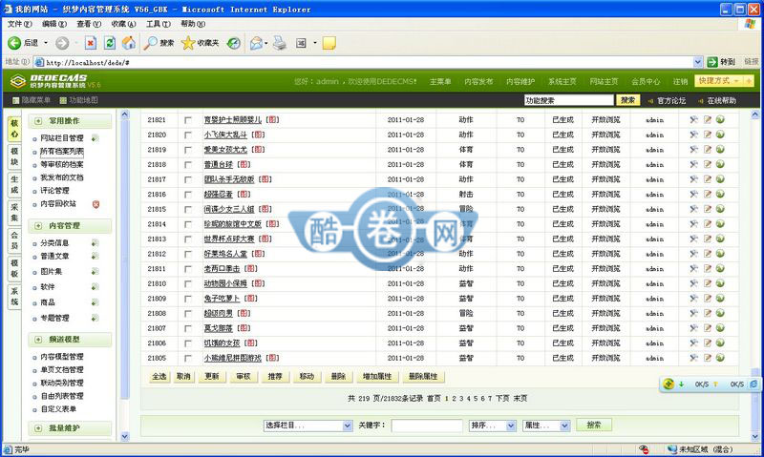Open the 属性 dropdown
The height and width of the screenshot is (457, 764).
click(x=545, y=426)
